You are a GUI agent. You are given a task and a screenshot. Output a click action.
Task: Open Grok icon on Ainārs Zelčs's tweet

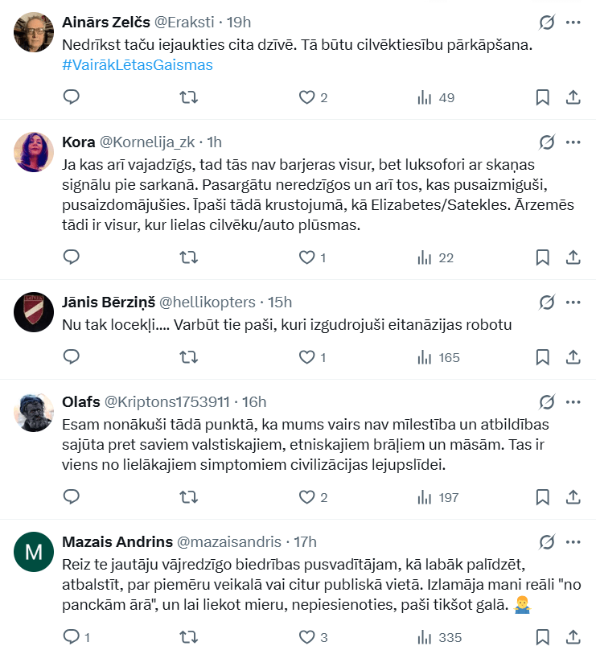[x=547, y=23]
